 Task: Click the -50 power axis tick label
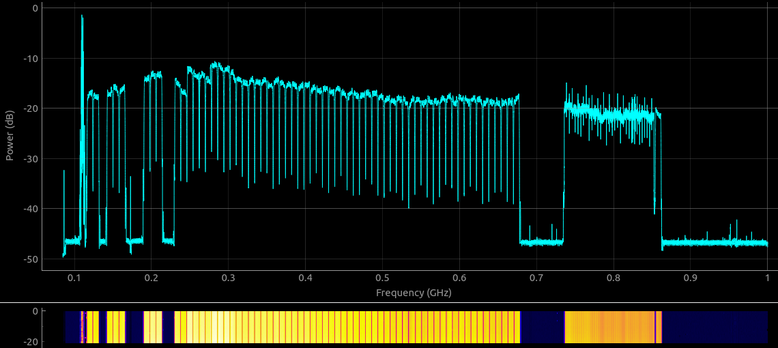pyautogui.click(x=29, y=259)
